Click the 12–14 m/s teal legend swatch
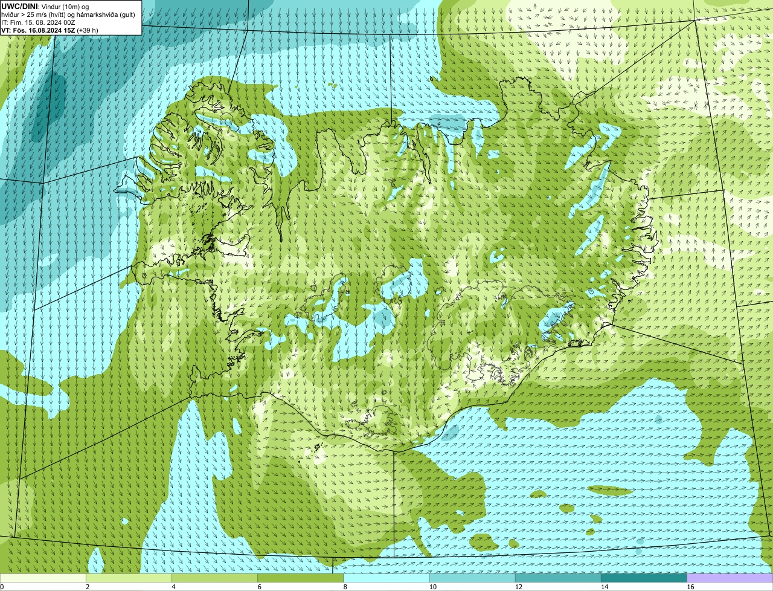 558,578
